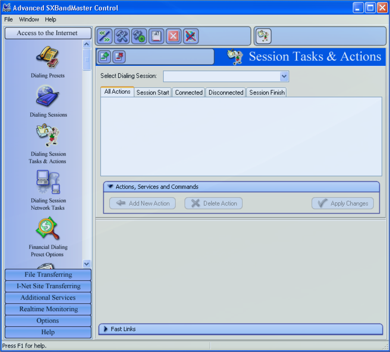The height and width of the screenshot is (352, 390).
Task: Click the sidebar scroll up arrow
Action: pyautogui.click(x=87, y=44)
